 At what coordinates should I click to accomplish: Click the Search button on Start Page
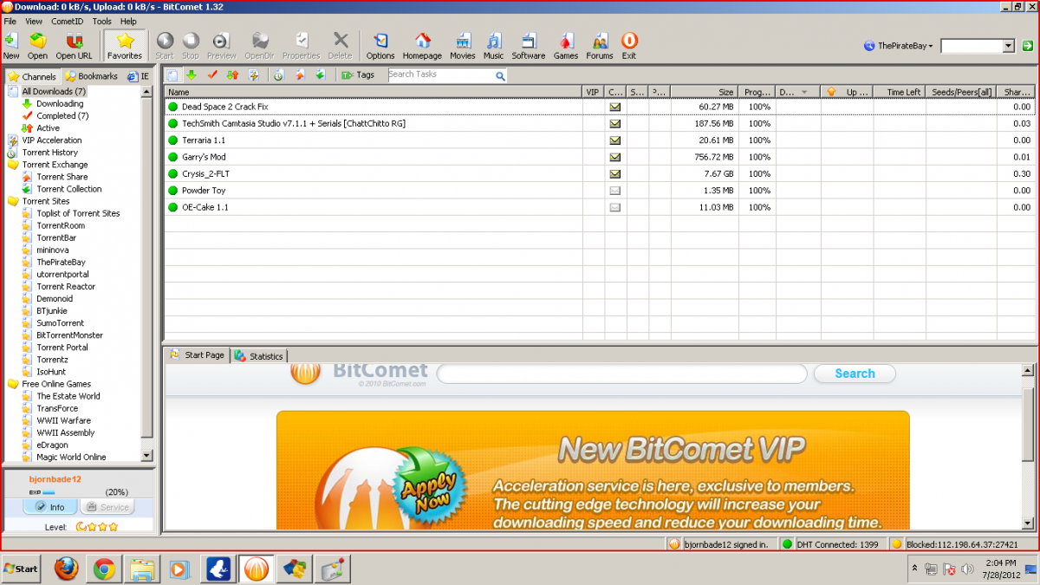855,374
